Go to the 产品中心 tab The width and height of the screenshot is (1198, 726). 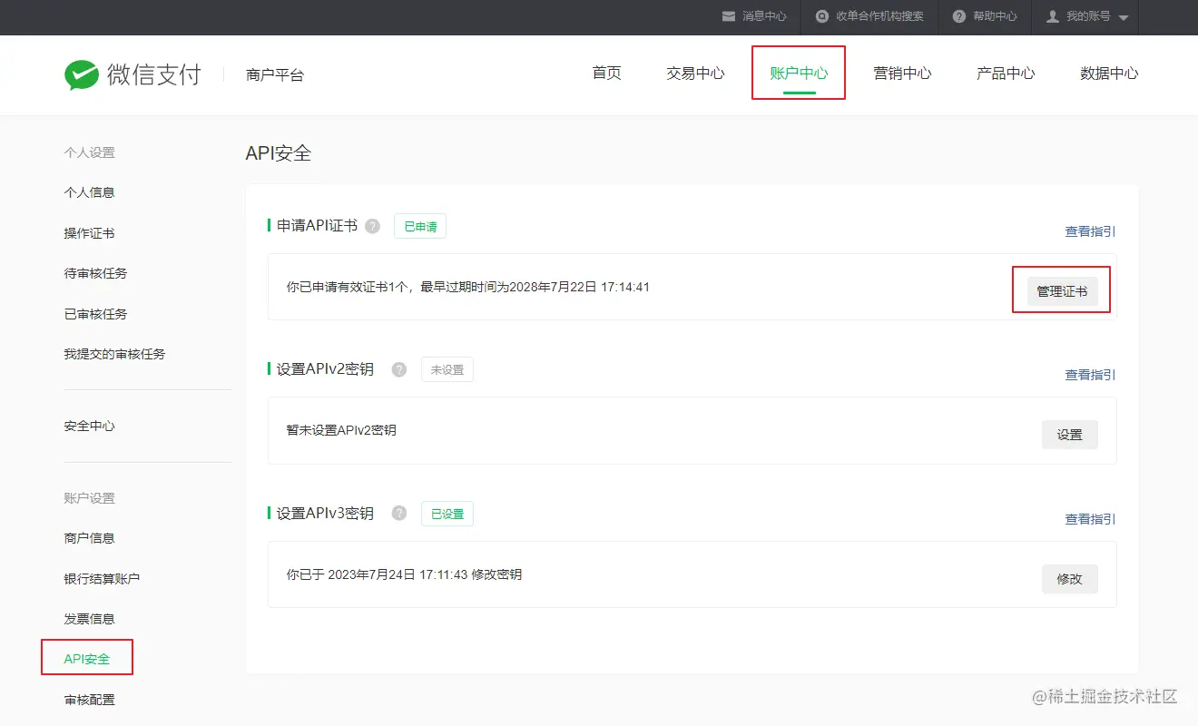point(1006,74)
